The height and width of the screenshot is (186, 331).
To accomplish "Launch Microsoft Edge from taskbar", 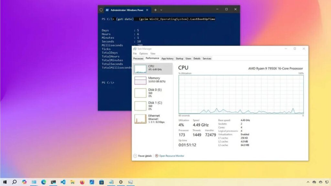I will click(x=43, y=182).
